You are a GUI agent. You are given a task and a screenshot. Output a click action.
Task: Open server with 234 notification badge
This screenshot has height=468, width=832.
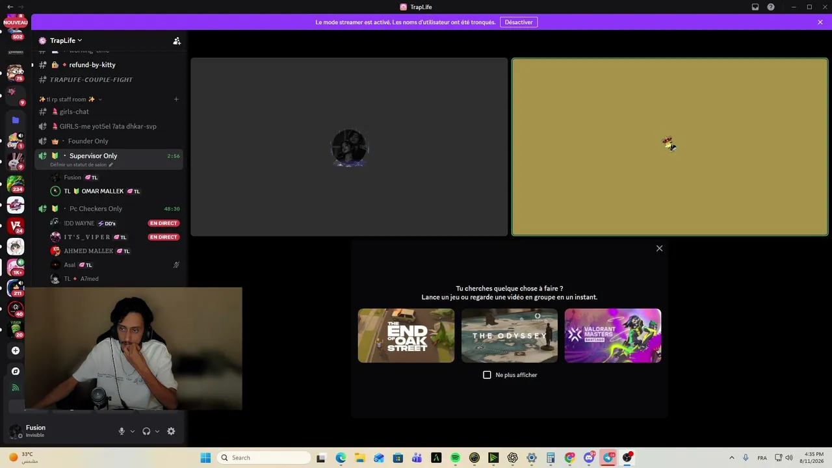pos(16,184)
